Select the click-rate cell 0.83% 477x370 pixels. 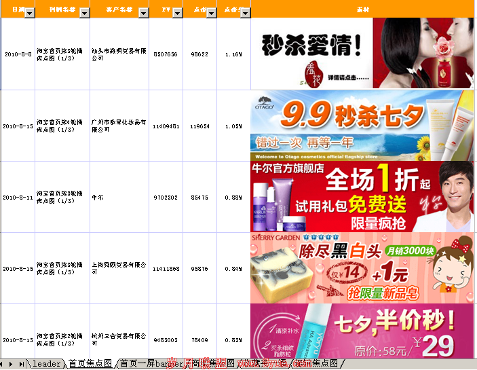(233, 331)
